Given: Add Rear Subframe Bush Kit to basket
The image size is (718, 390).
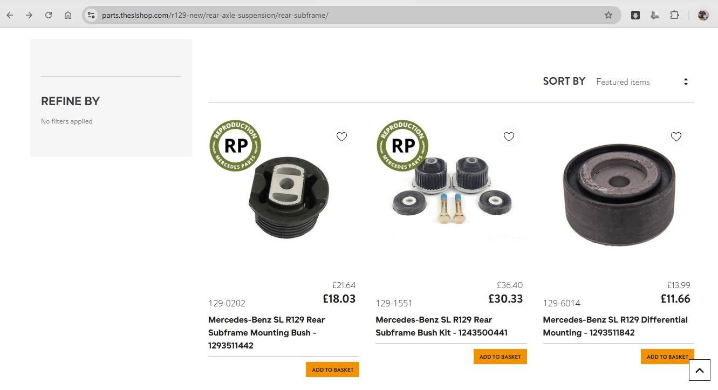Looking at the screenshot, I should click(x=500, y=357).
